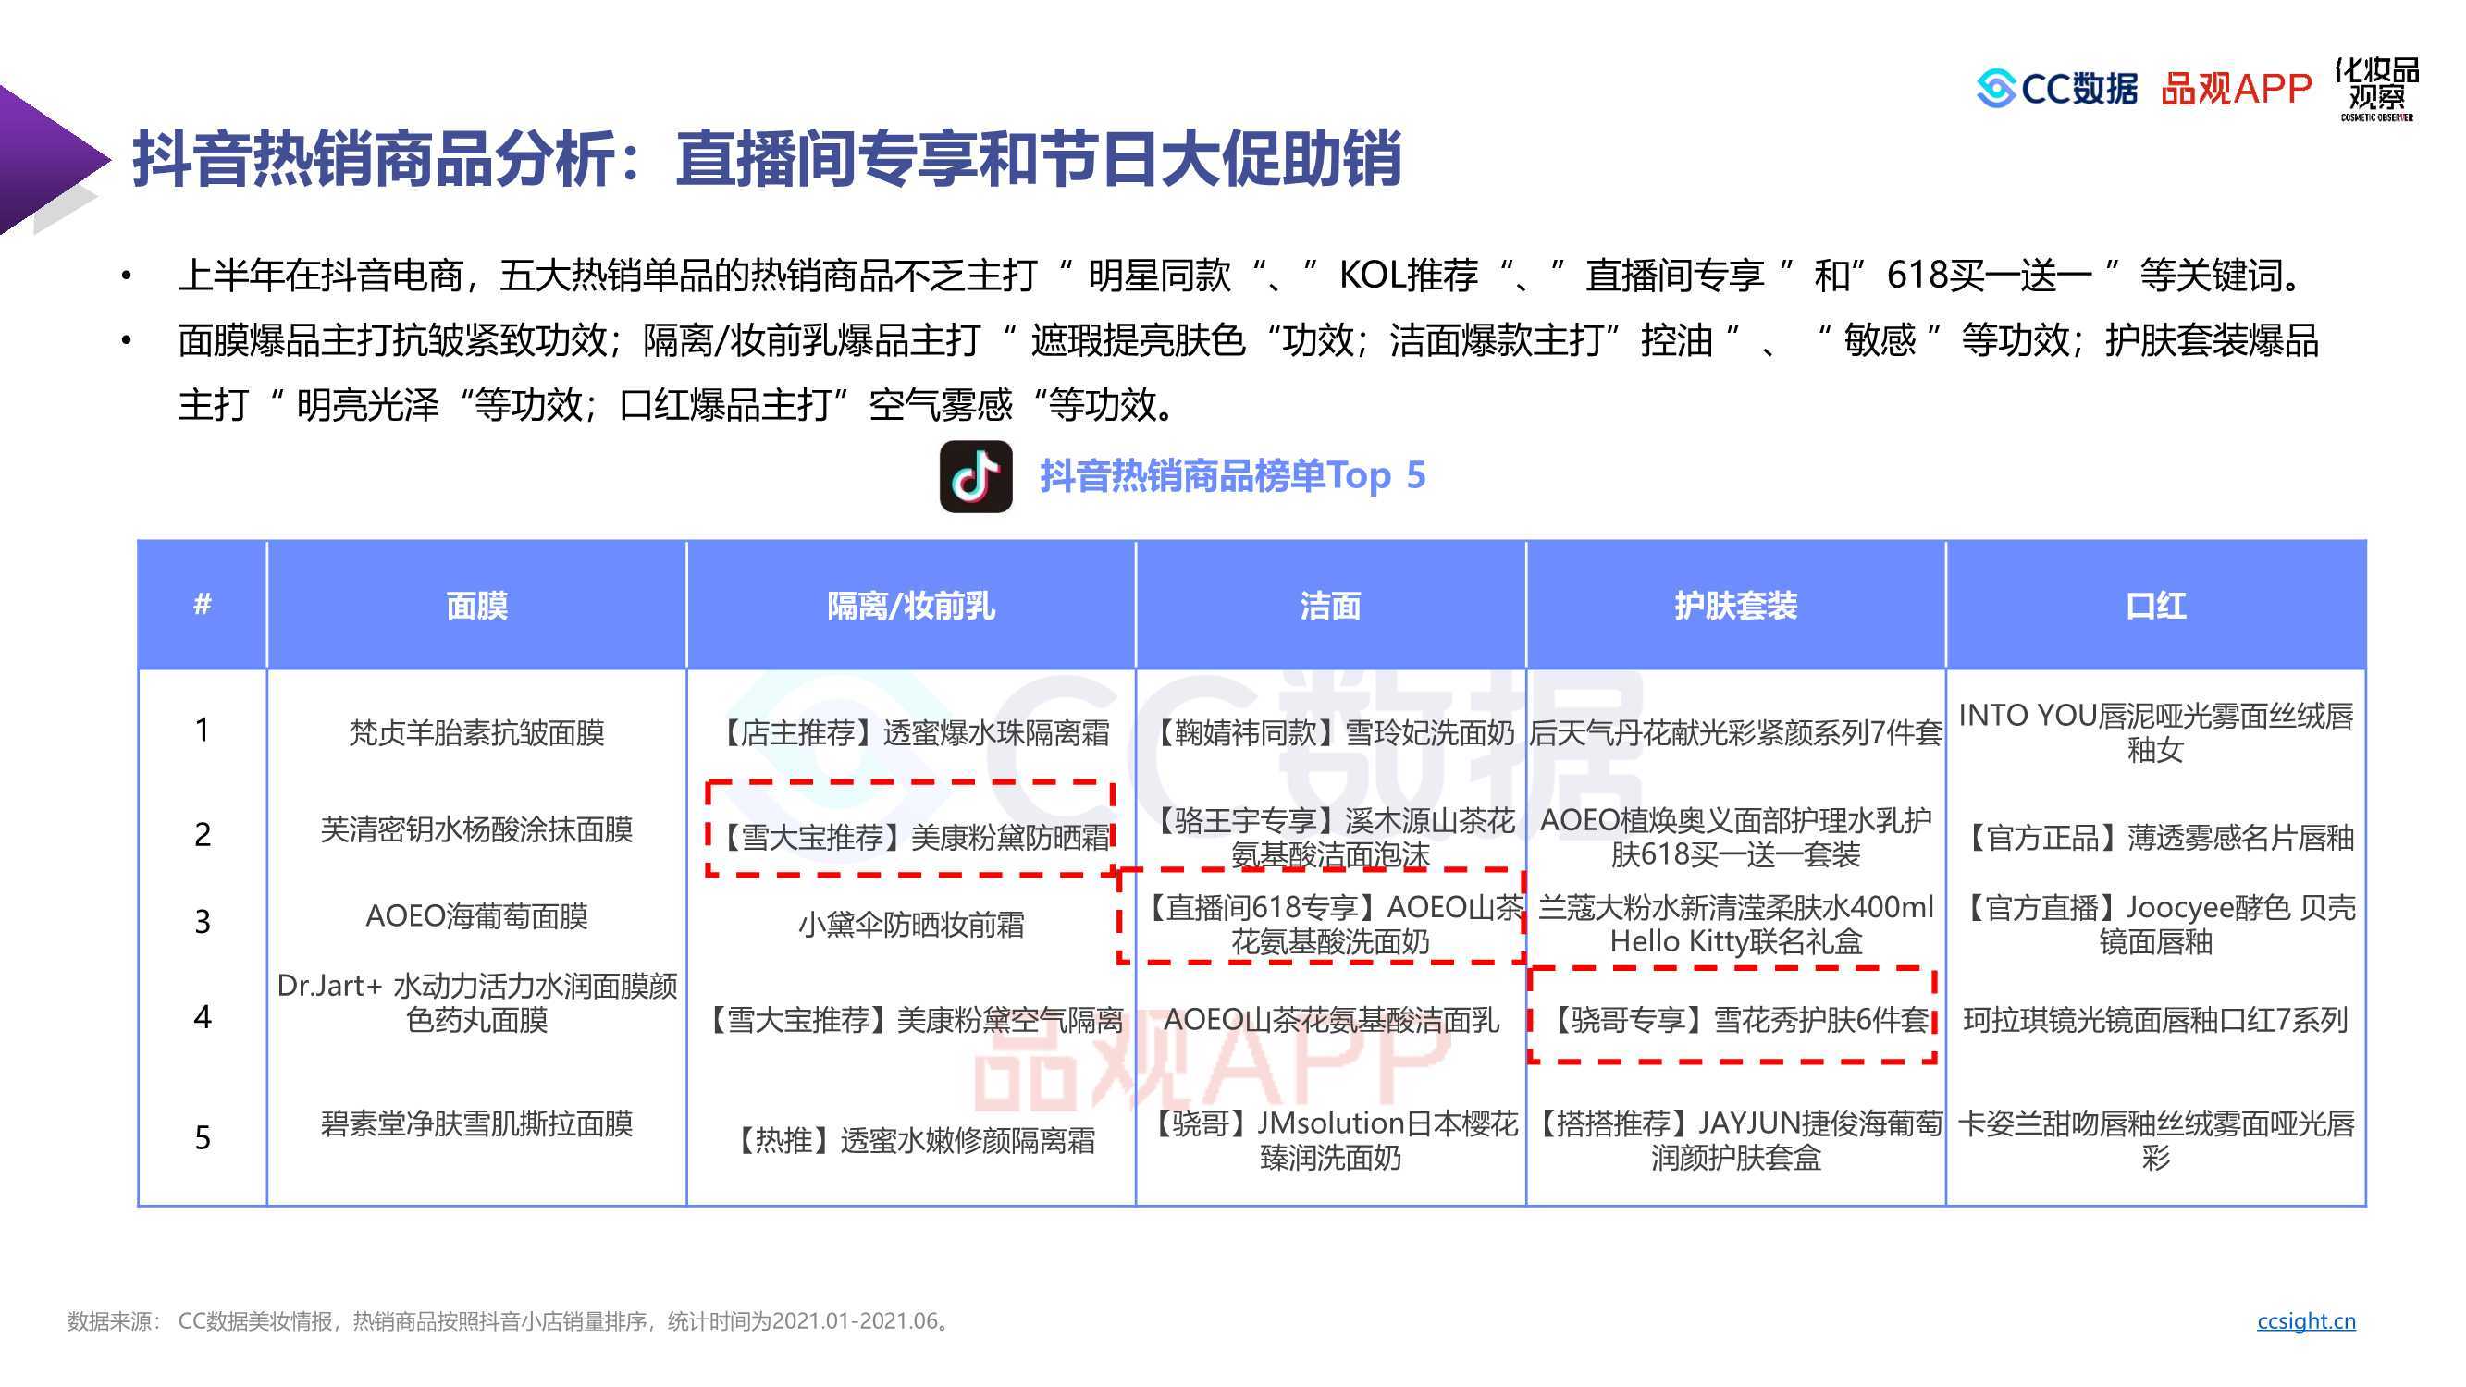The width and height of the screenshot is (2466, 1387).
Task: Select cell 【店主推荐】透蜜爆水珠隔离霜
Action: [x=910, y=733]
